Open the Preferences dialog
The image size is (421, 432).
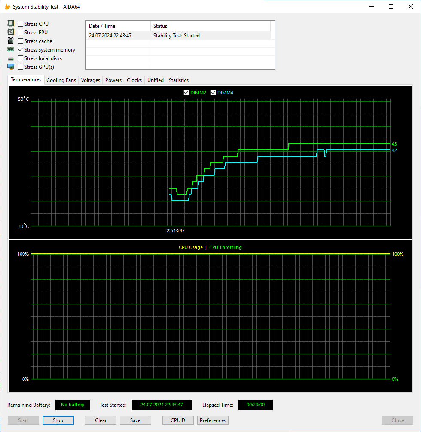click(x=213, y=420)
